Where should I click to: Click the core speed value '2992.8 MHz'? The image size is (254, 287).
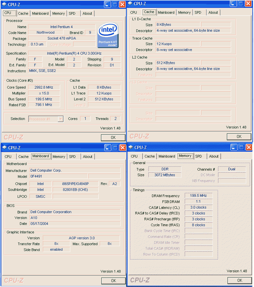[44, 87]
